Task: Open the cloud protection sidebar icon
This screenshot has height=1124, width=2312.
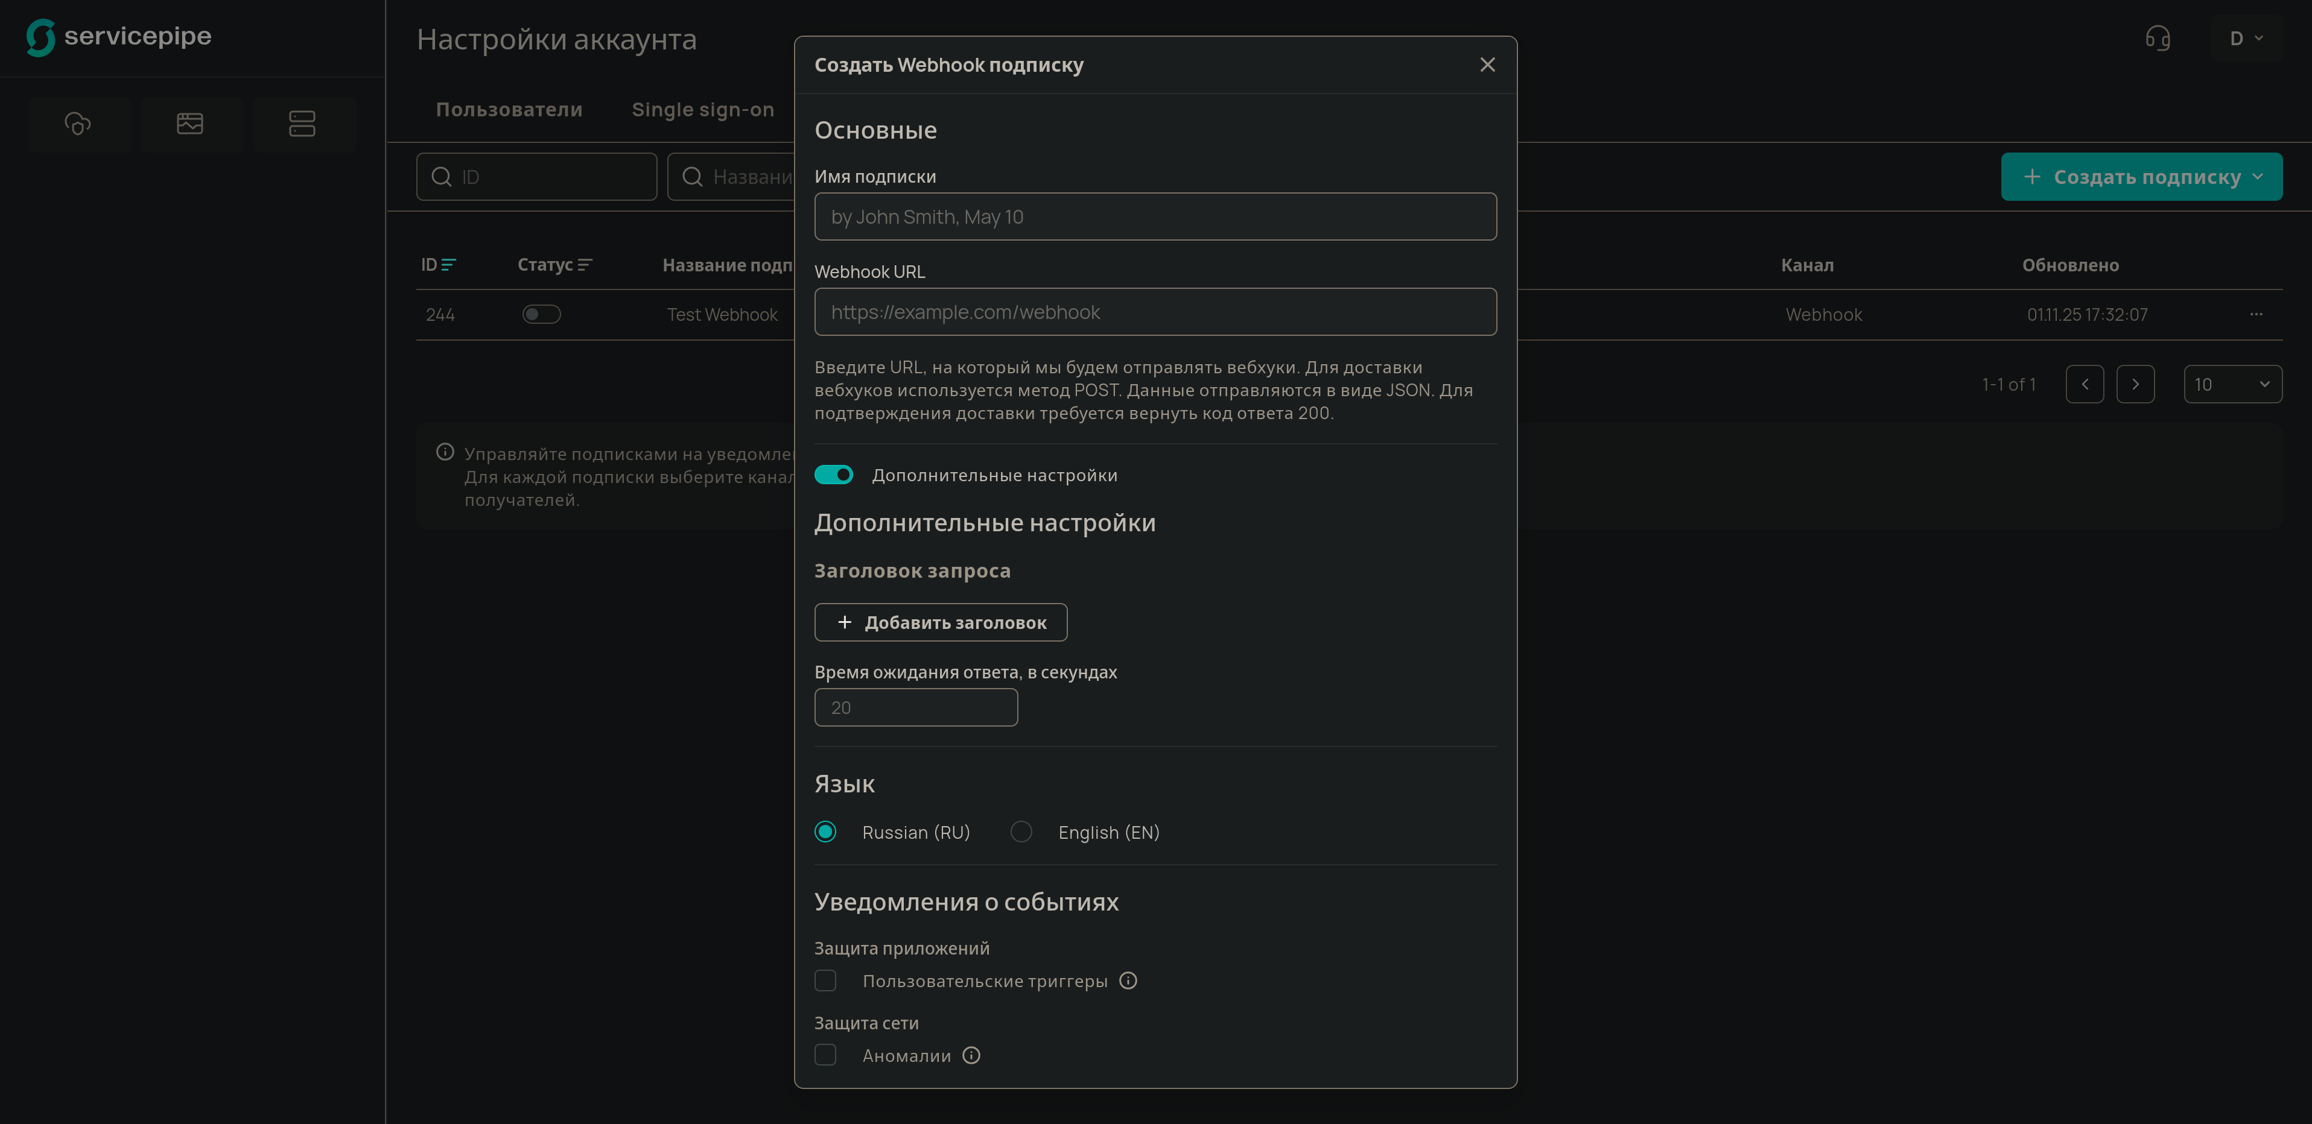Action: click(78, 124)
